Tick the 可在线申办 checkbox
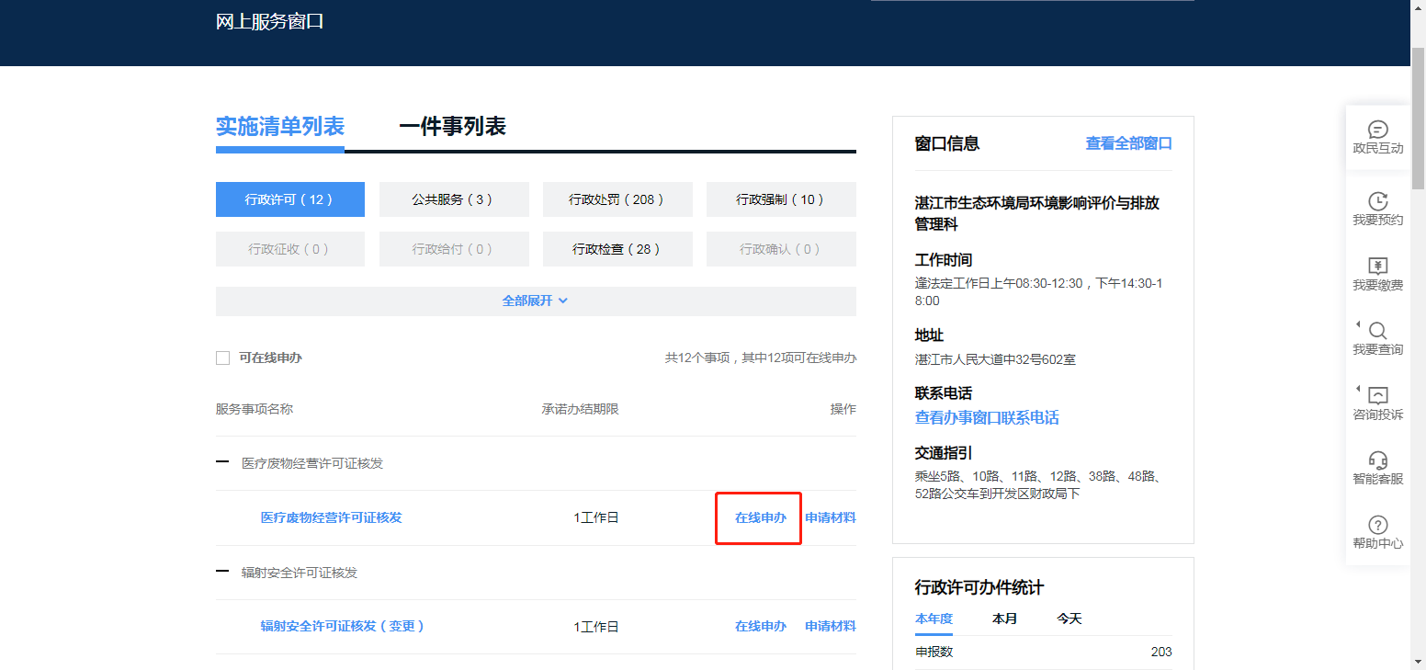 (x=222, y=358)
